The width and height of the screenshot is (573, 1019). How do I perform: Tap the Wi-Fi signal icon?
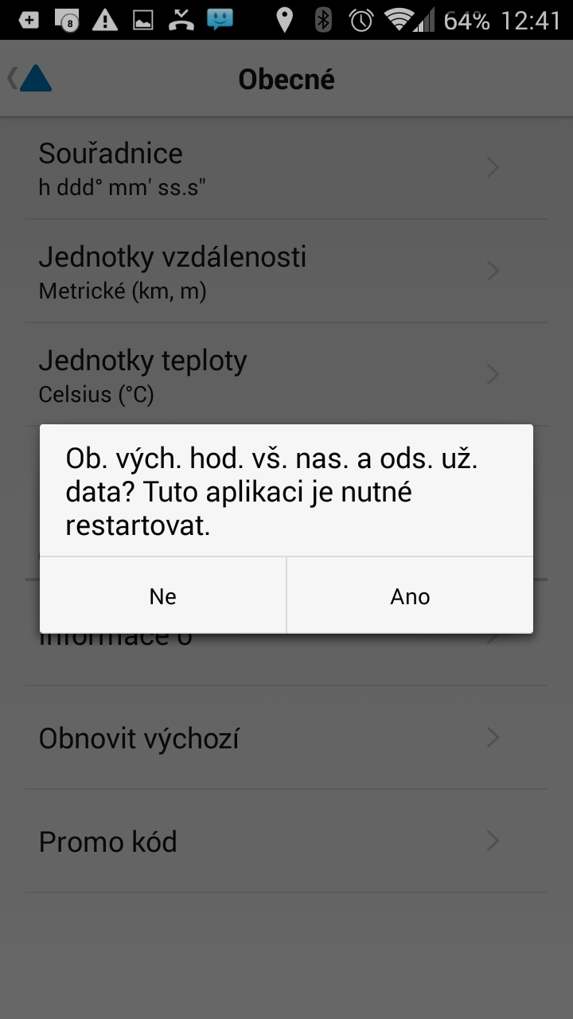[x=401, y=20]
